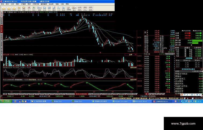Image resolution: width=203 pixels, height=130 pixels.
Task: Open the F:\ folder window in the taskbar
Action: pos(40,101)
